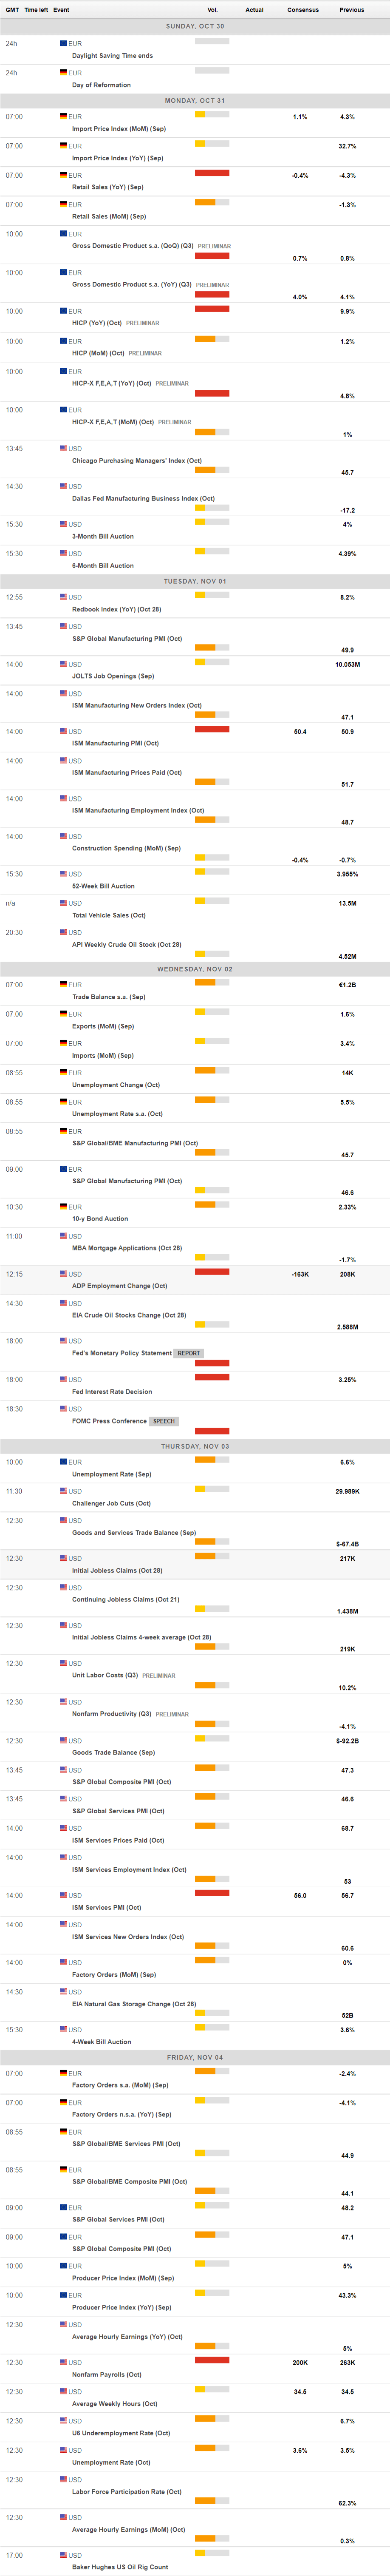
Task: Click PRELIMINAR tag next to Unit Labor Costs
Action: (158, 1676)
